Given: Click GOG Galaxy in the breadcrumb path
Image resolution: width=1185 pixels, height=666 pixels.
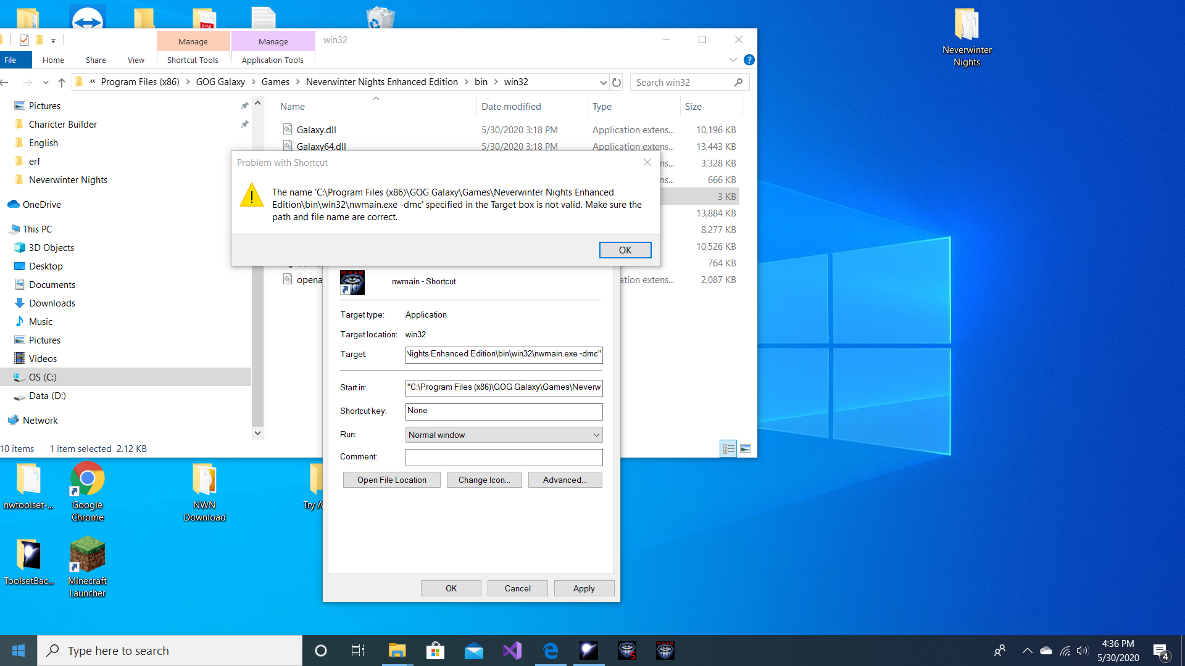Looking at the screenshot, I should click(x=220, y=82).
